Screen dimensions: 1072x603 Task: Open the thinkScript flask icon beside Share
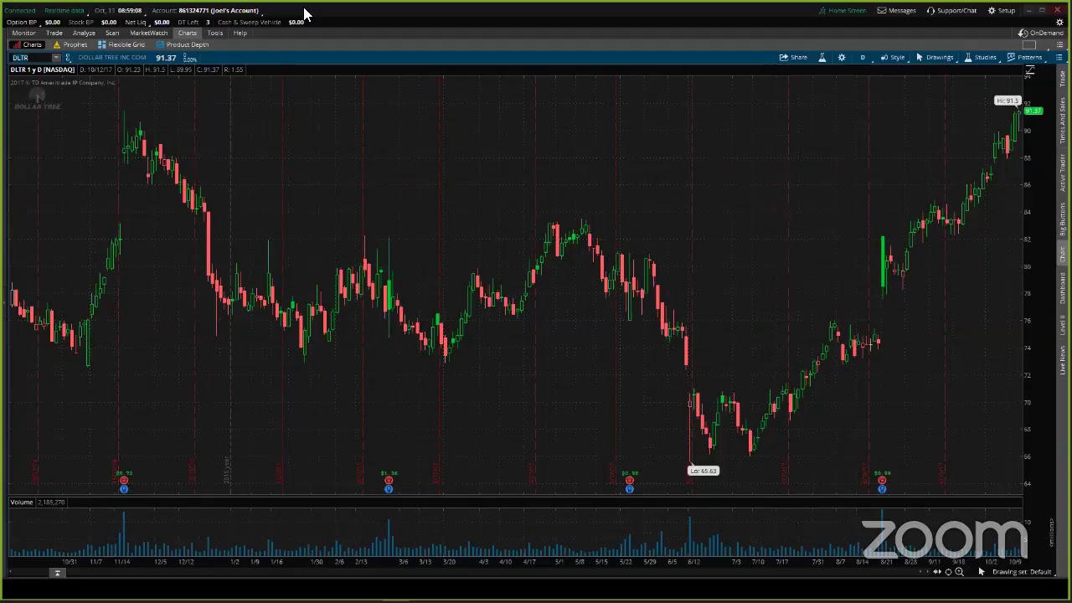(x=822, y=57)
